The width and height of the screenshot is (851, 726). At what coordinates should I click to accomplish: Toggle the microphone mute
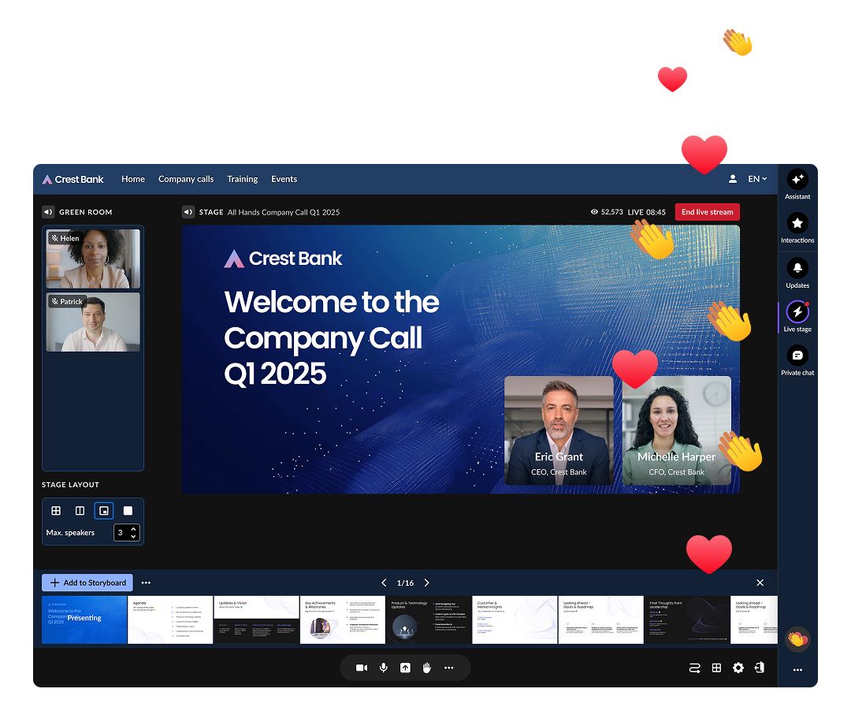[384, 668]
